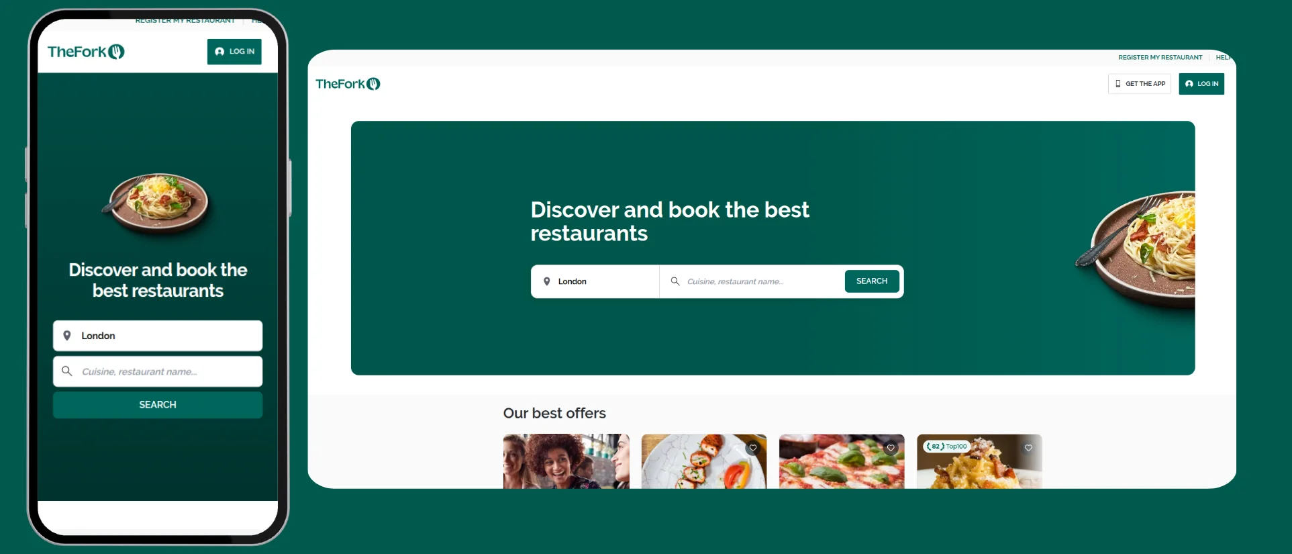
Task: Tap LOG IN button on phone mockup
Action: pos(234,52)
